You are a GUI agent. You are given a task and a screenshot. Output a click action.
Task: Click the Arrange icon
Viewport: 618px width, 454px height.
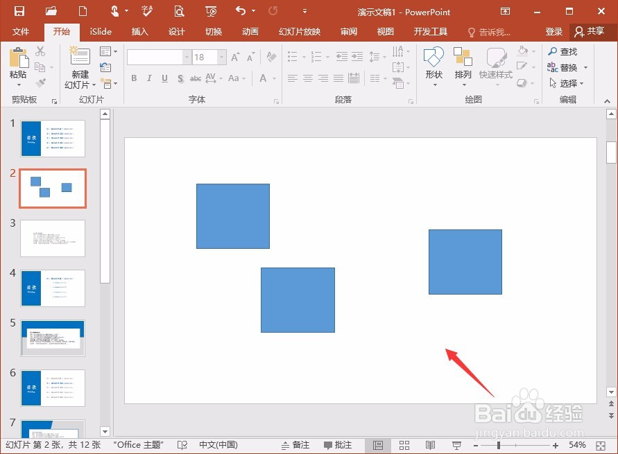click(463, 56)
